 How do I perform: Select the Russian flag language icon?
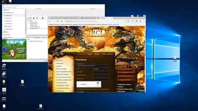(x=96, y=54)
